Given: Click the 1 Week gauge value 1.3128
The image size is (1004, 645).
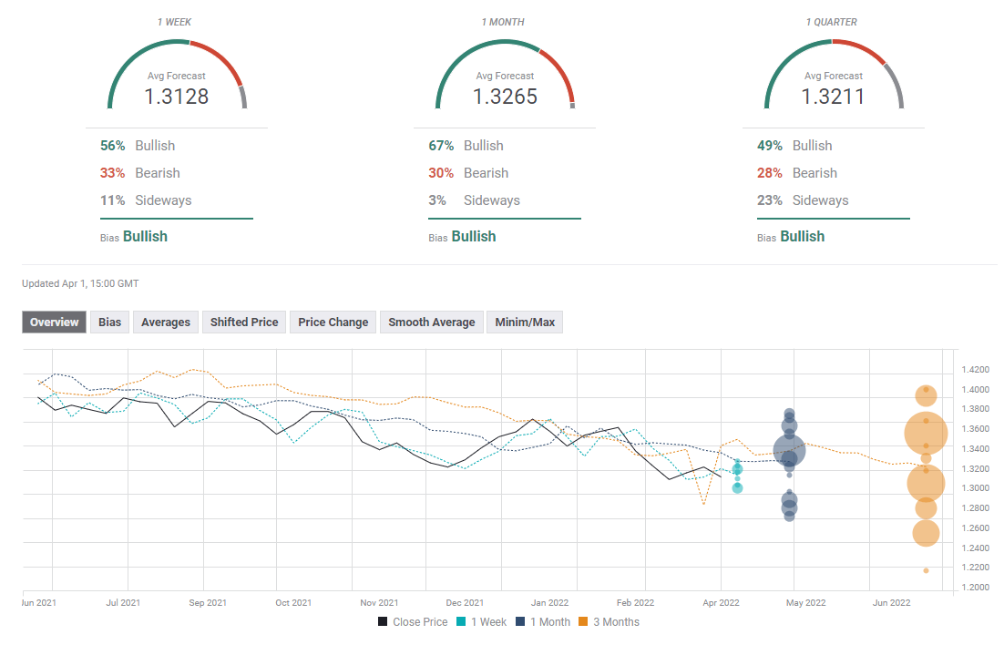Looking at the screenshot, I should click(x=177, y=97).
